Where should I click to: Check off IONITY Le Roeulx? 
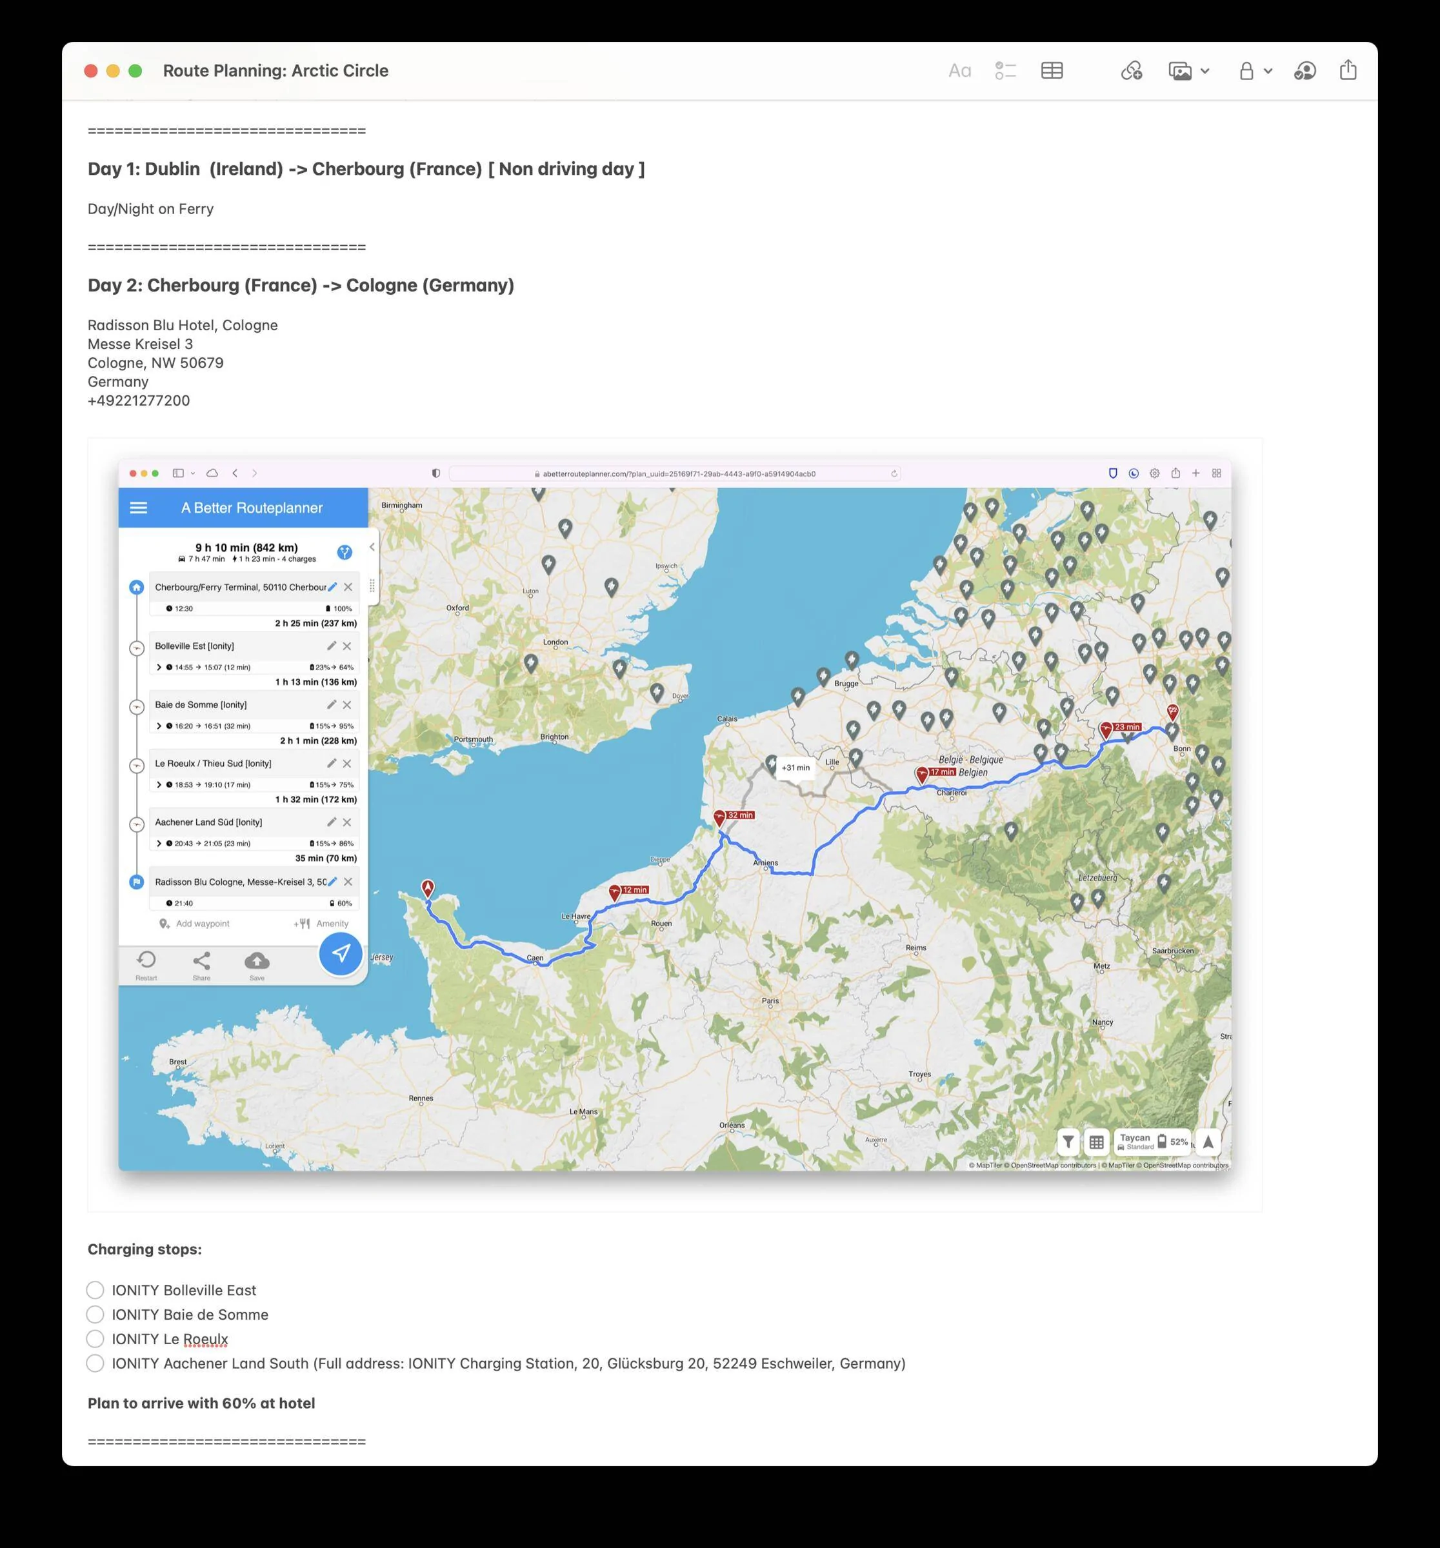(95, 1338)
